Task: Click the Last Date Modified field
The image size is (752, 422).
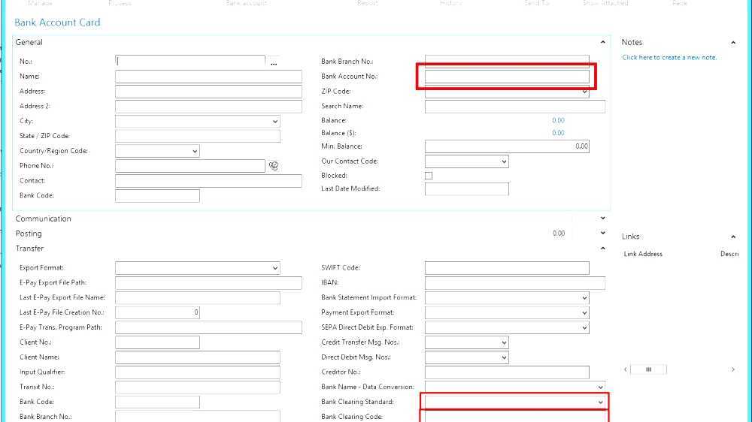Action: [467, 188]
